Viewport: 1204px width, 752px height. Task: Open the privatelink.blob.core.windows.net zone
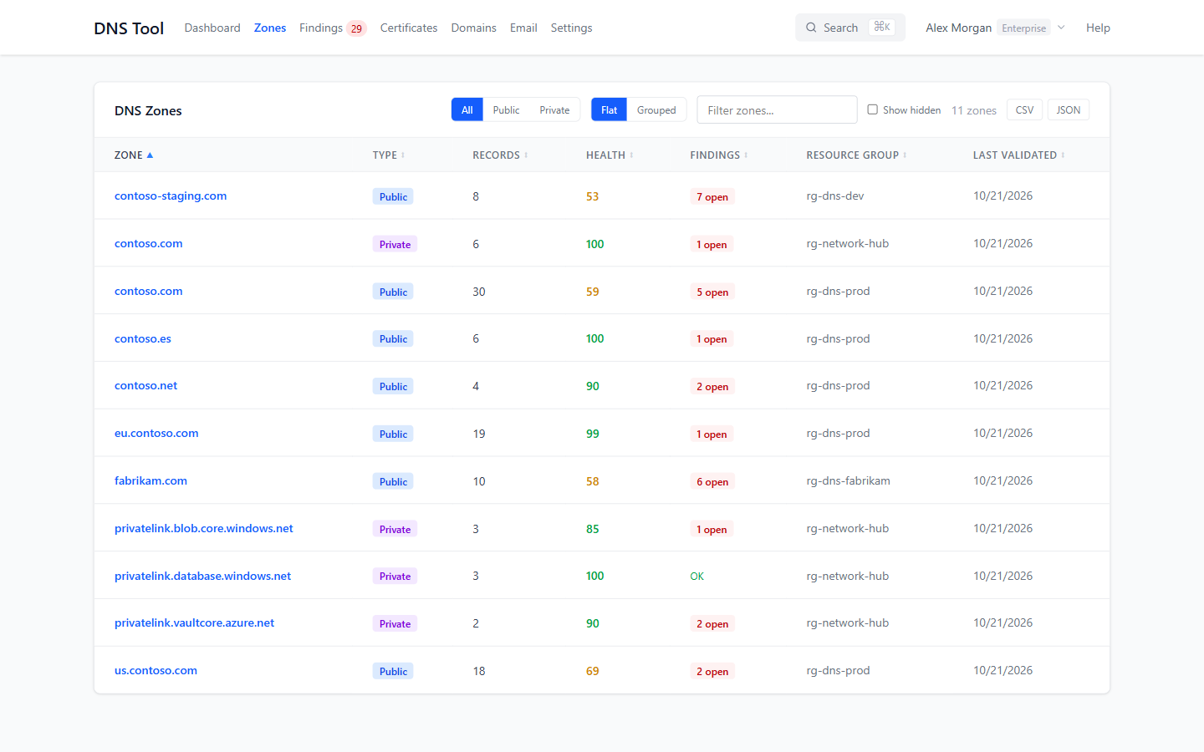(x=204, y=528)
